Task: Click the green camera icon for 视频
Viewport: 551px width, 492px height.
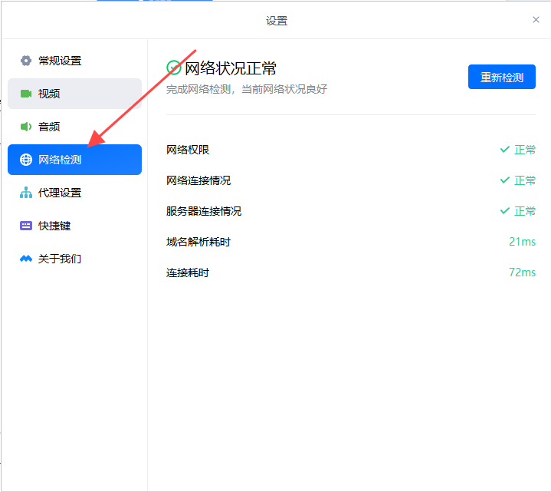Action: click(25, 94)
